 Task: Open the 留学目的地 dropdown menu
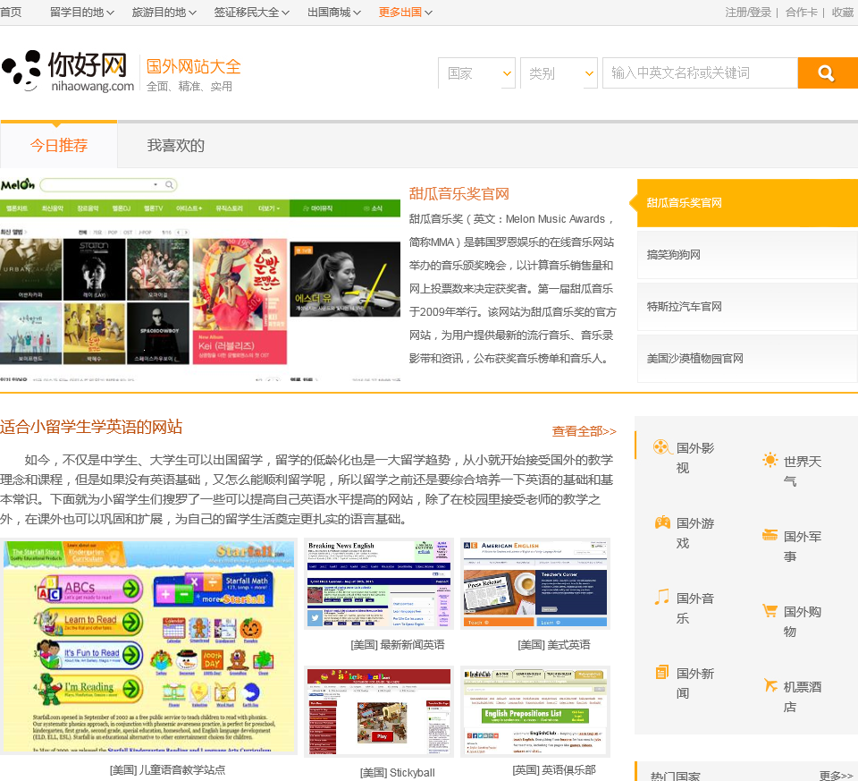82,12
